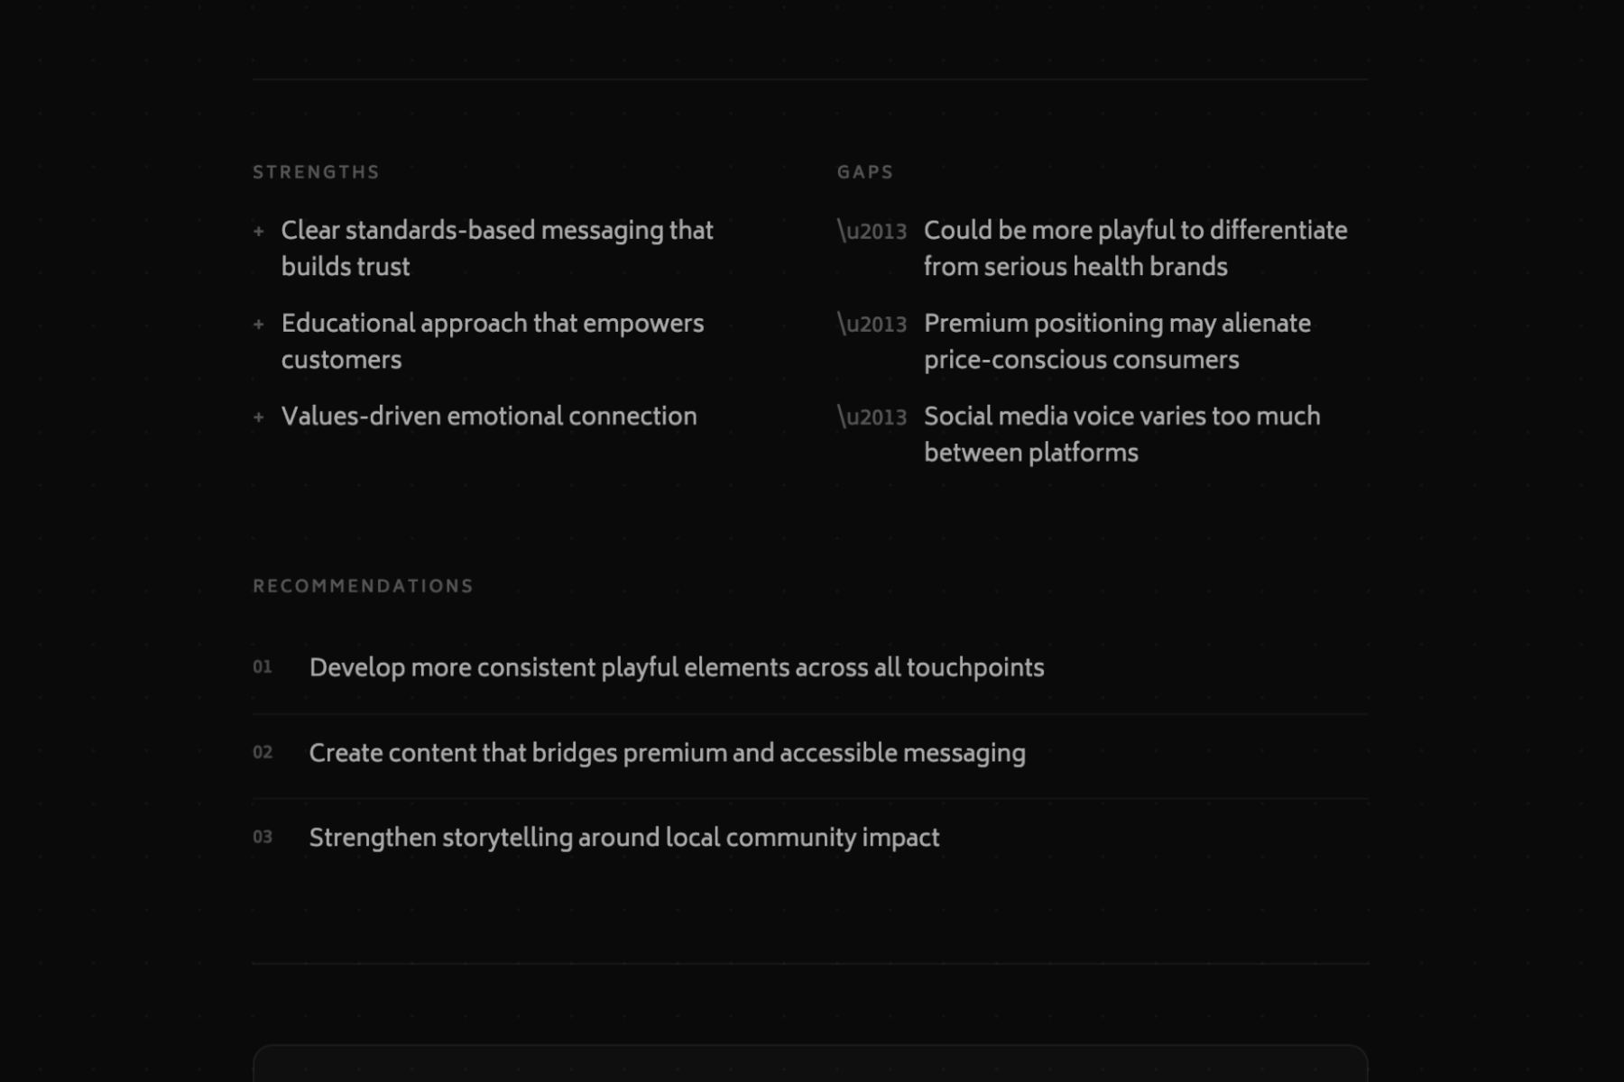Click the 03 number marker
This screenshot has width=1624, height=1082.
(263, 837)
